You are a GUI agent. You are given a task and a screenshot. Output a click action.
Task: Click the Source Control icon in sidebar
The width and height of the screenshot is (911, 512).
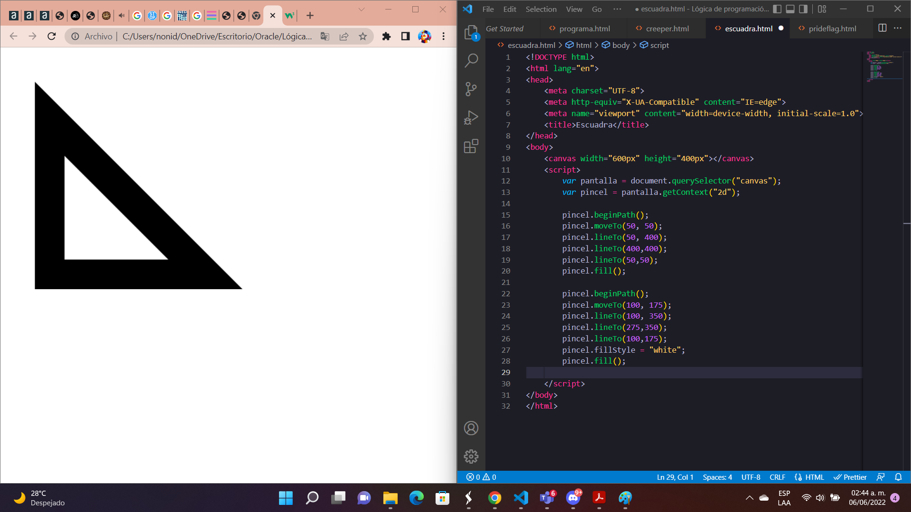[x=473, y=88]
